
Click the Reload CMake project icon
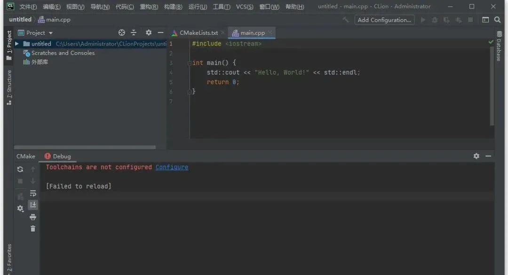pos(20,169)
